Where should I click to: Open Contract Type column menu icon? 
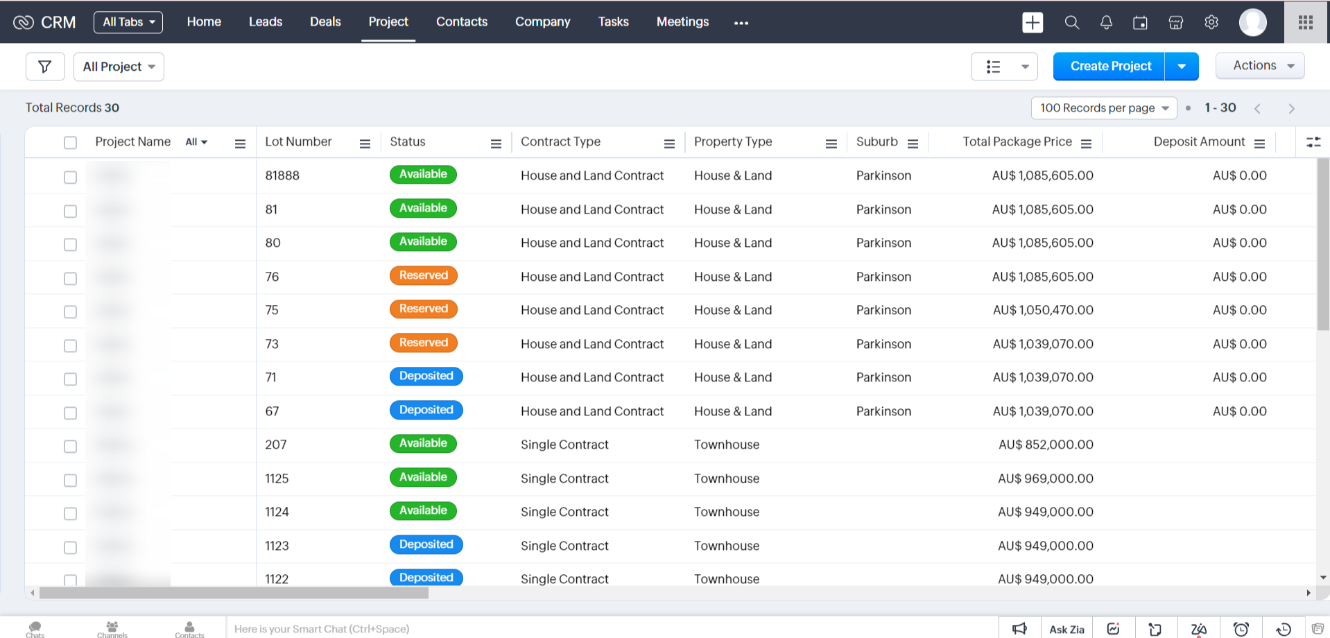[669, 144]
